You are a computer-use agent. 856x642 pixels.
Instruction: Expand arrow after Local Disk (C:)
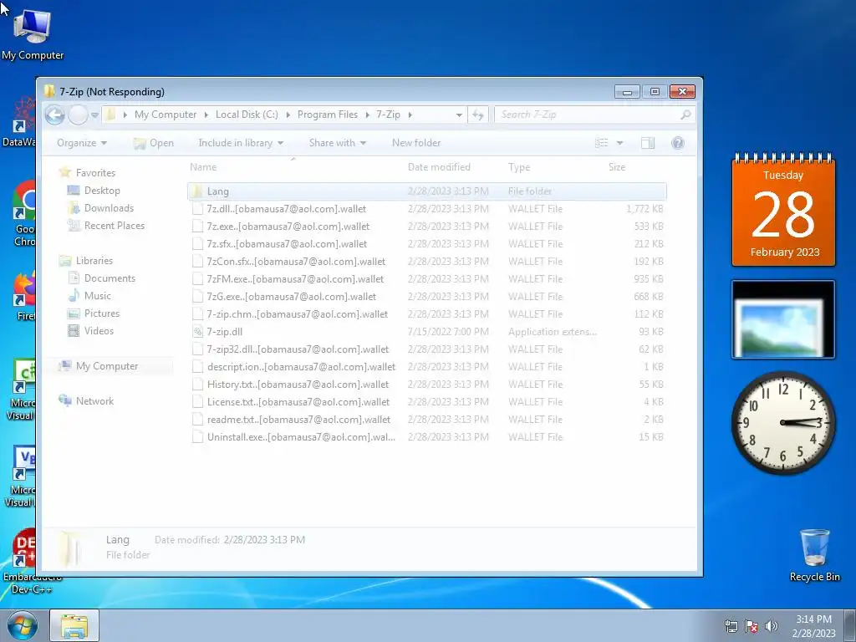coord(288,115)
